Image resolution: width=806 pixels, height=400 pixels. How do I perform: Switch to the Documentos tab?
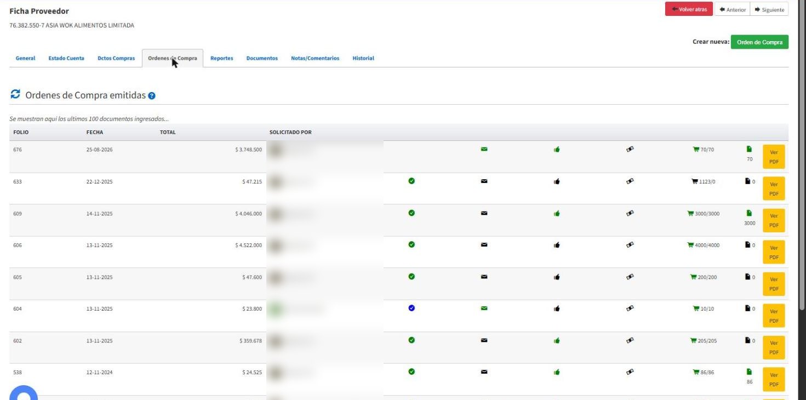[x=262, y=58]
